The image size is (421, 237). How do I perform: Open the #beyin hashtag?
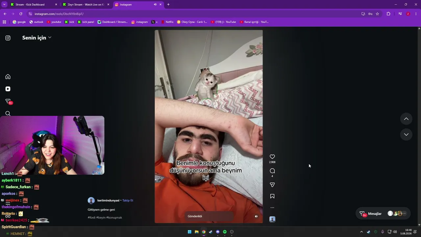(x=101, y=218)
